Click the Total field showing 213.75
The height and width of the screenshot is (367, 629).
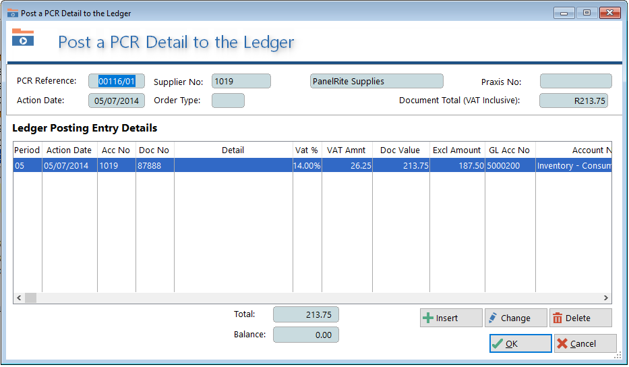click(306, 314)
